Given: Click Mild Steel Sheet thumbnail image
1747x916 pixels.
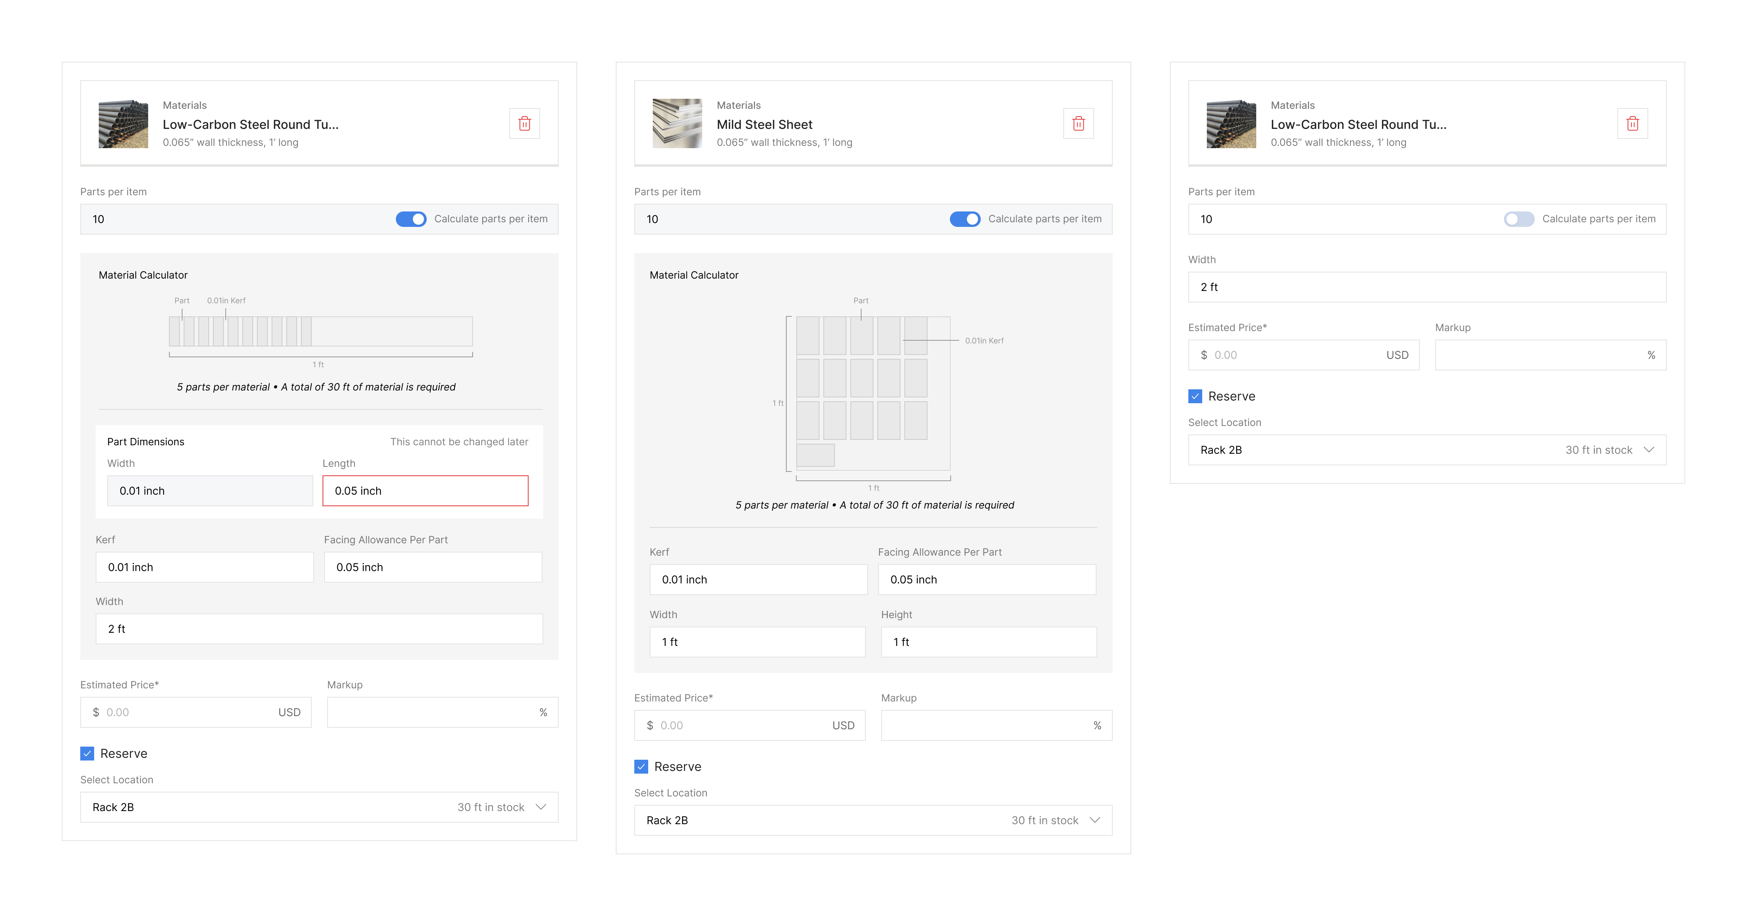Looking at the screenshot, I should point(676,123).
